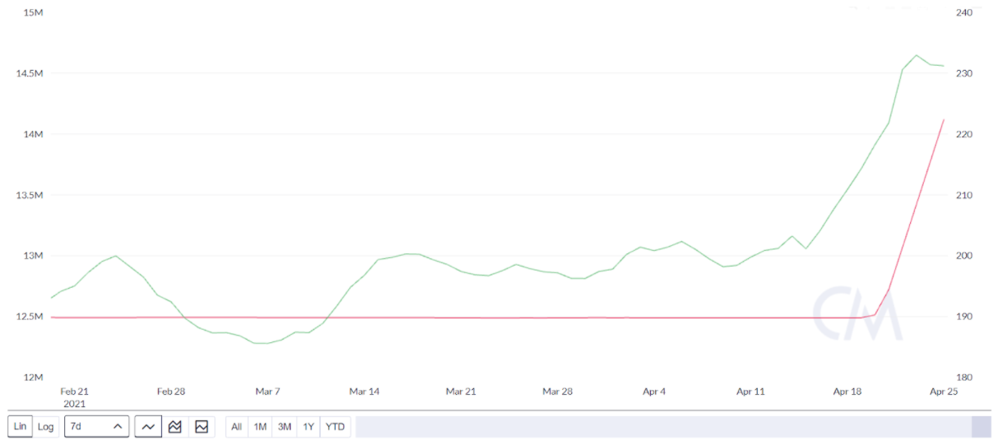This screenshot has height=445, width=998.
Task: Choose the YTD range
Action: click(x=336, y=427)
